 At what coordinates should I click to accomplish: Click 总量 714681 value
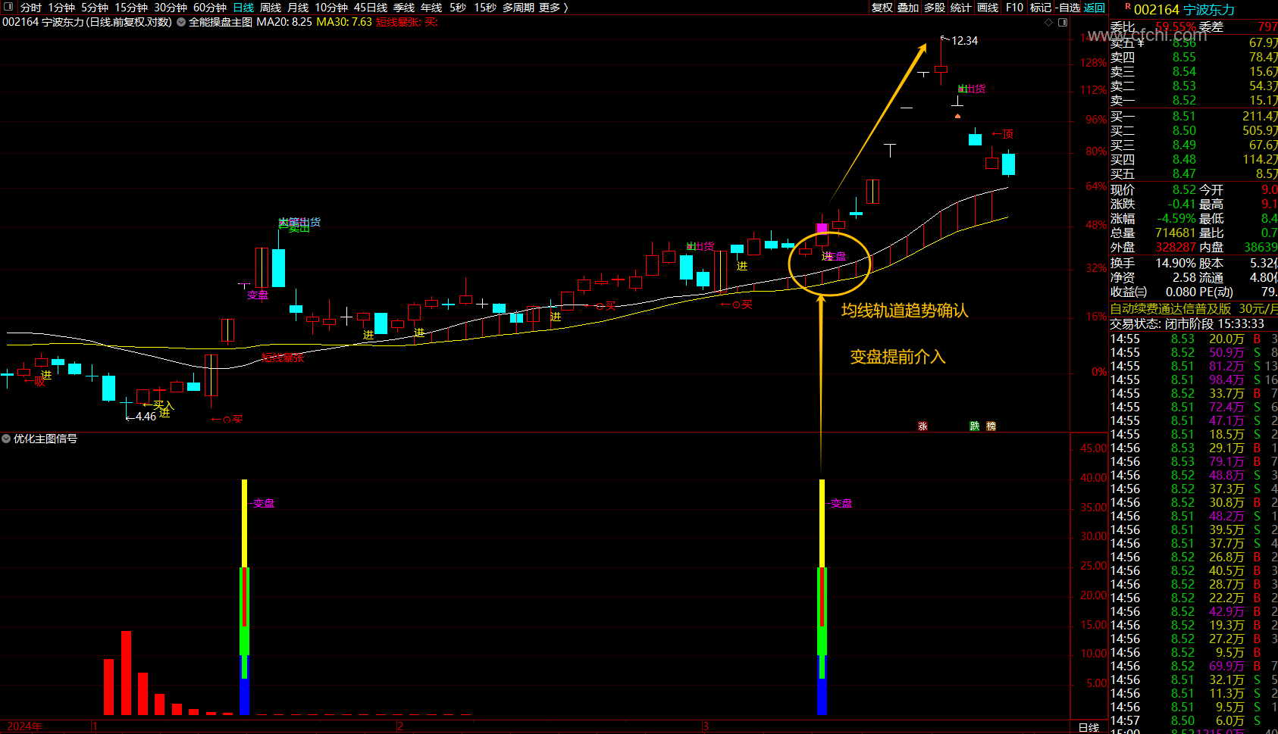click(x=1176, y=233)
